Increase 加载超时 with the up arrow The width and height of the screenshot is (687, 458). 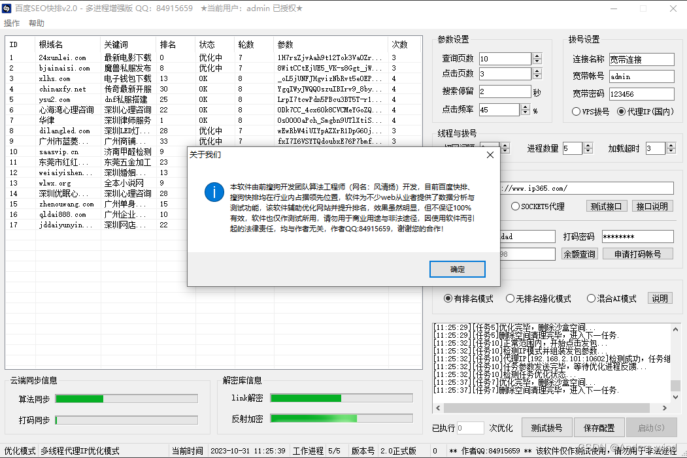point(671,146)
